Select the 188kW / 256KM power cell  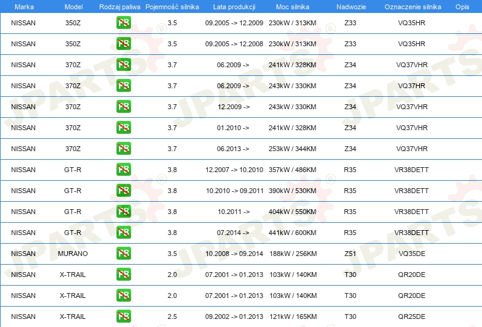(x=293, y=254)
